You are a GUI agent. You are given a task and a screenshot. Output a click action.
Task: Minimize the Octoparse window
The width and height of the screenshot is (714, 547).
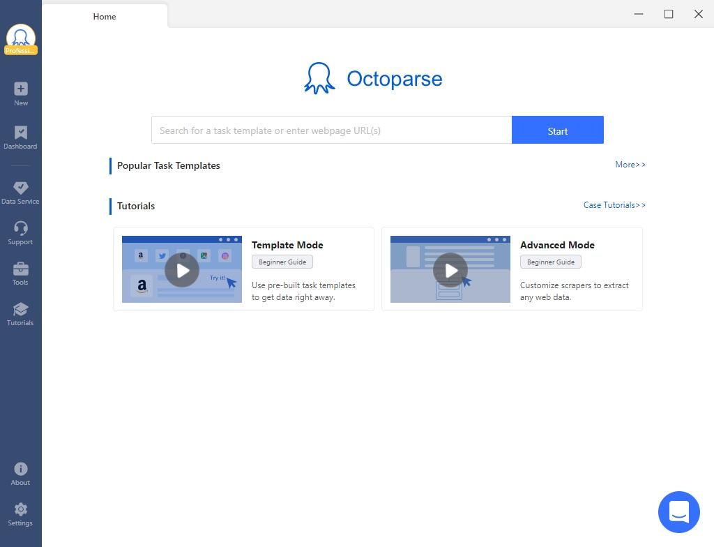639,14
